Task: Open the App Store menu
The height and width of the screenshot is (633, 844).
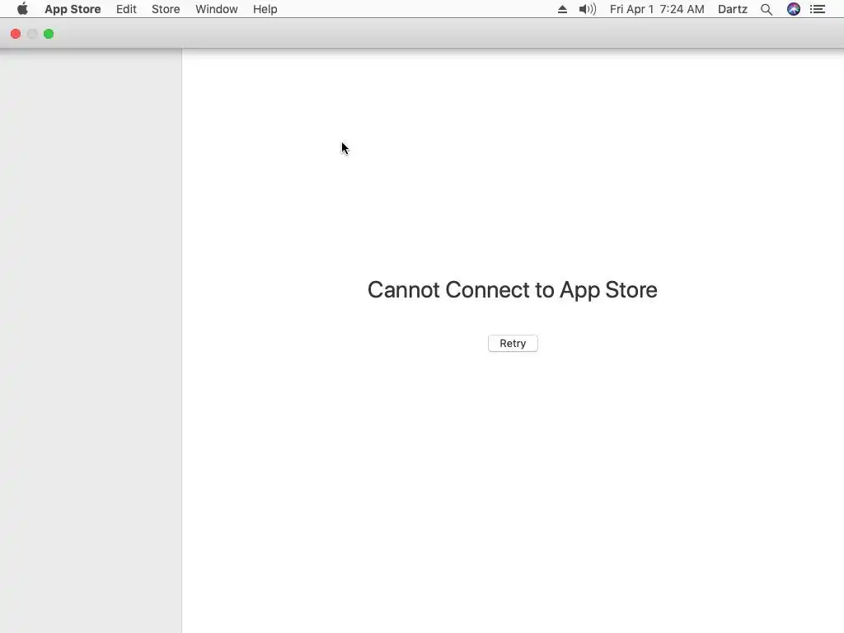Action: [x=73, y=9]
